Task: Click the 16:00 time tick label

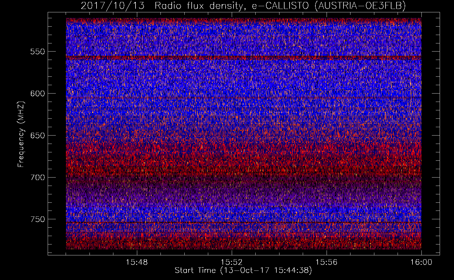Action: tap(421, 262)
